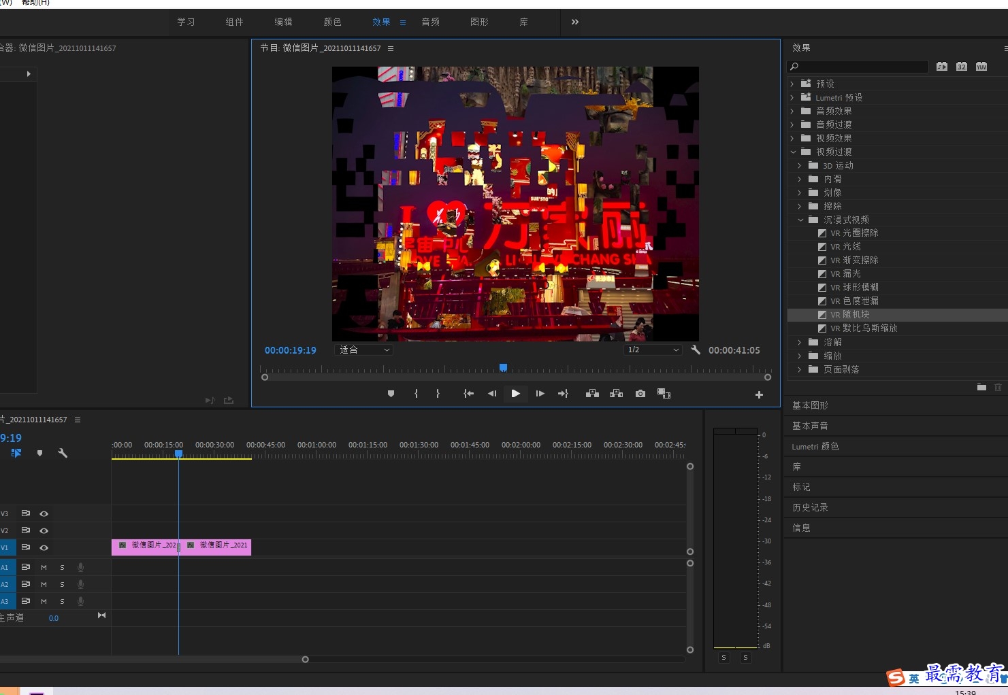Click the Mark Out button
This screenshot has height=695, width=1008.
[x=438, y=394]
